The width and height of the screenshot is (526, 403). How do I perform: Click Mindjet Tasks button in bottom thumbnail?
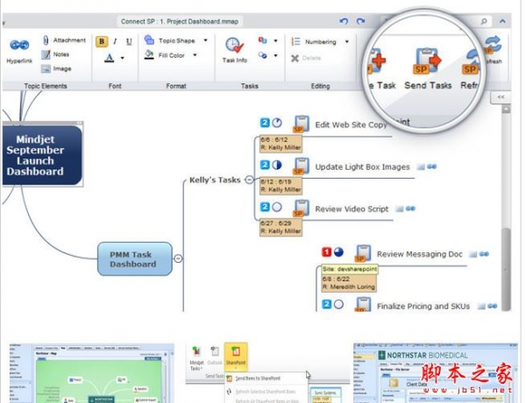[196, 358]
